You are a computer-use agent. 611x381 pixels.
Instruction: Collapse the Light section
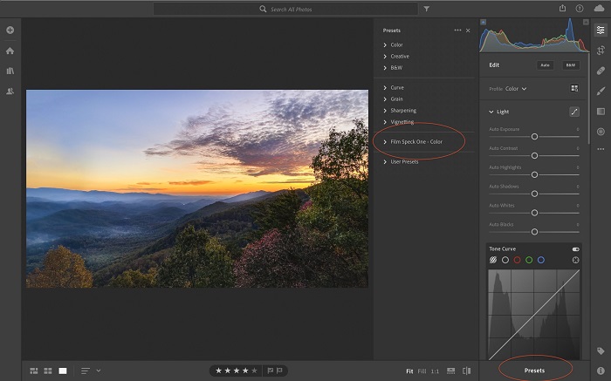click(491, 112)
